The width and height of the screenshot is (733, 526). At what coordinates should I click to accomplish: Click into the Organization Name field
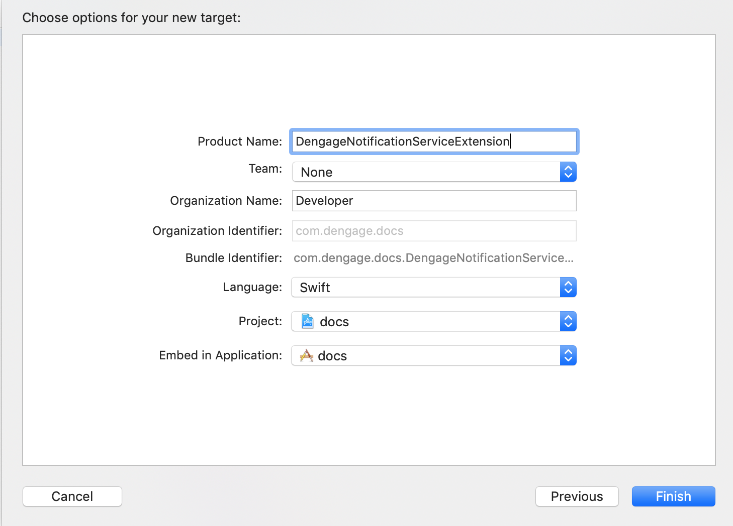(x=434, y=201)
